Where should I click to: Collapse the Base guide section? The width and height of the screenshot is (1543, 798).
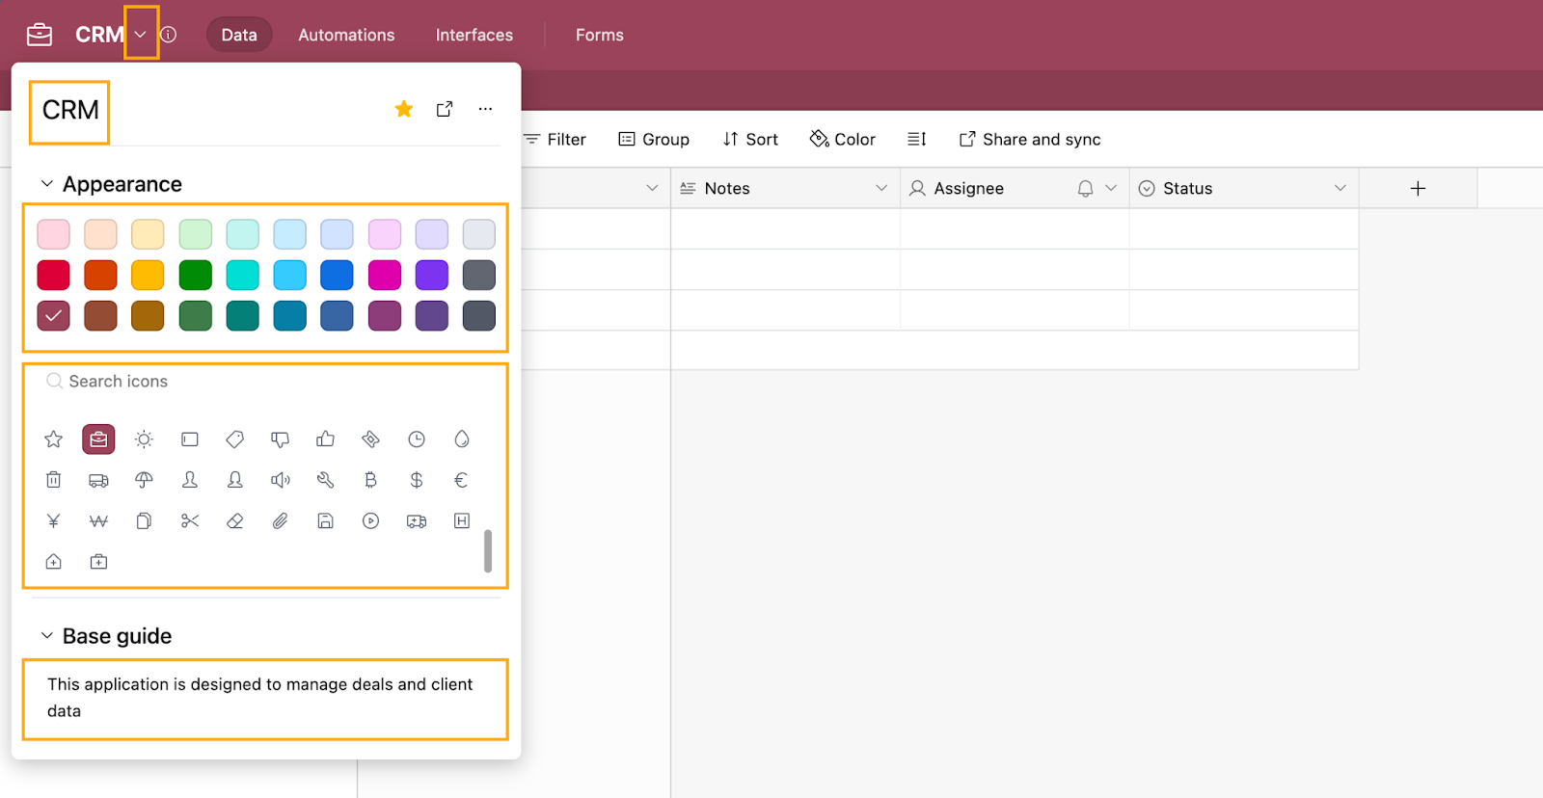click(46, 636)
